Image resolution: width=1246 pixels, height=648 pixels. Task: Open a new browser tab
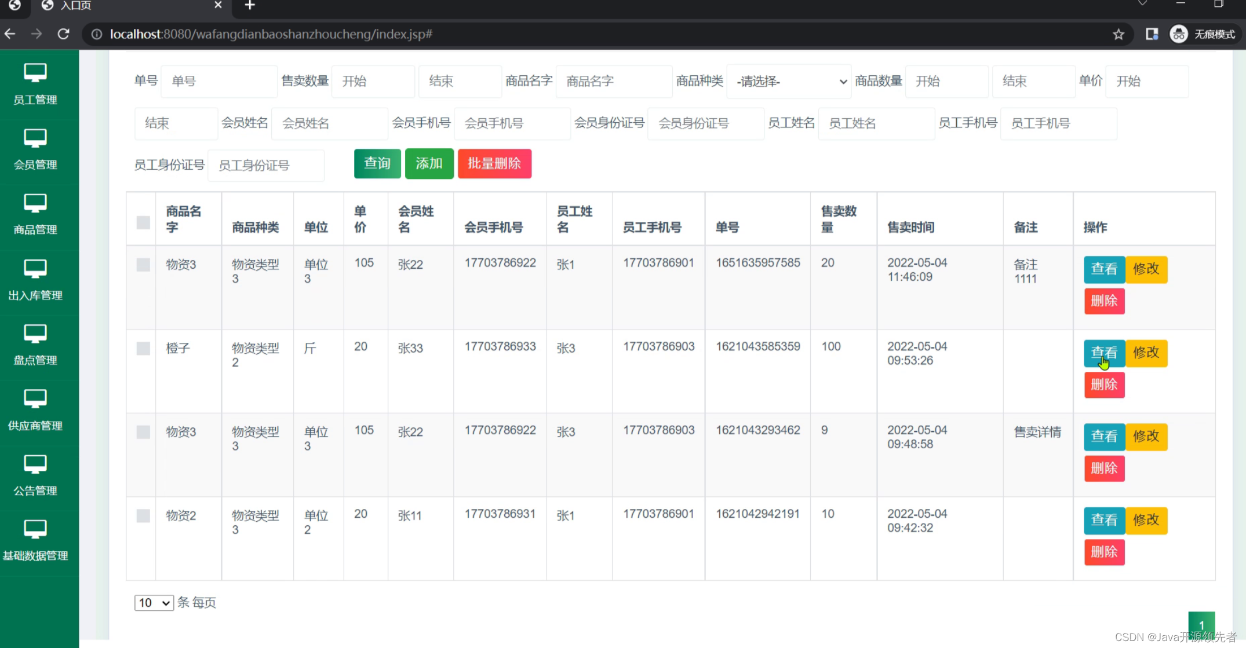point(250,5)
